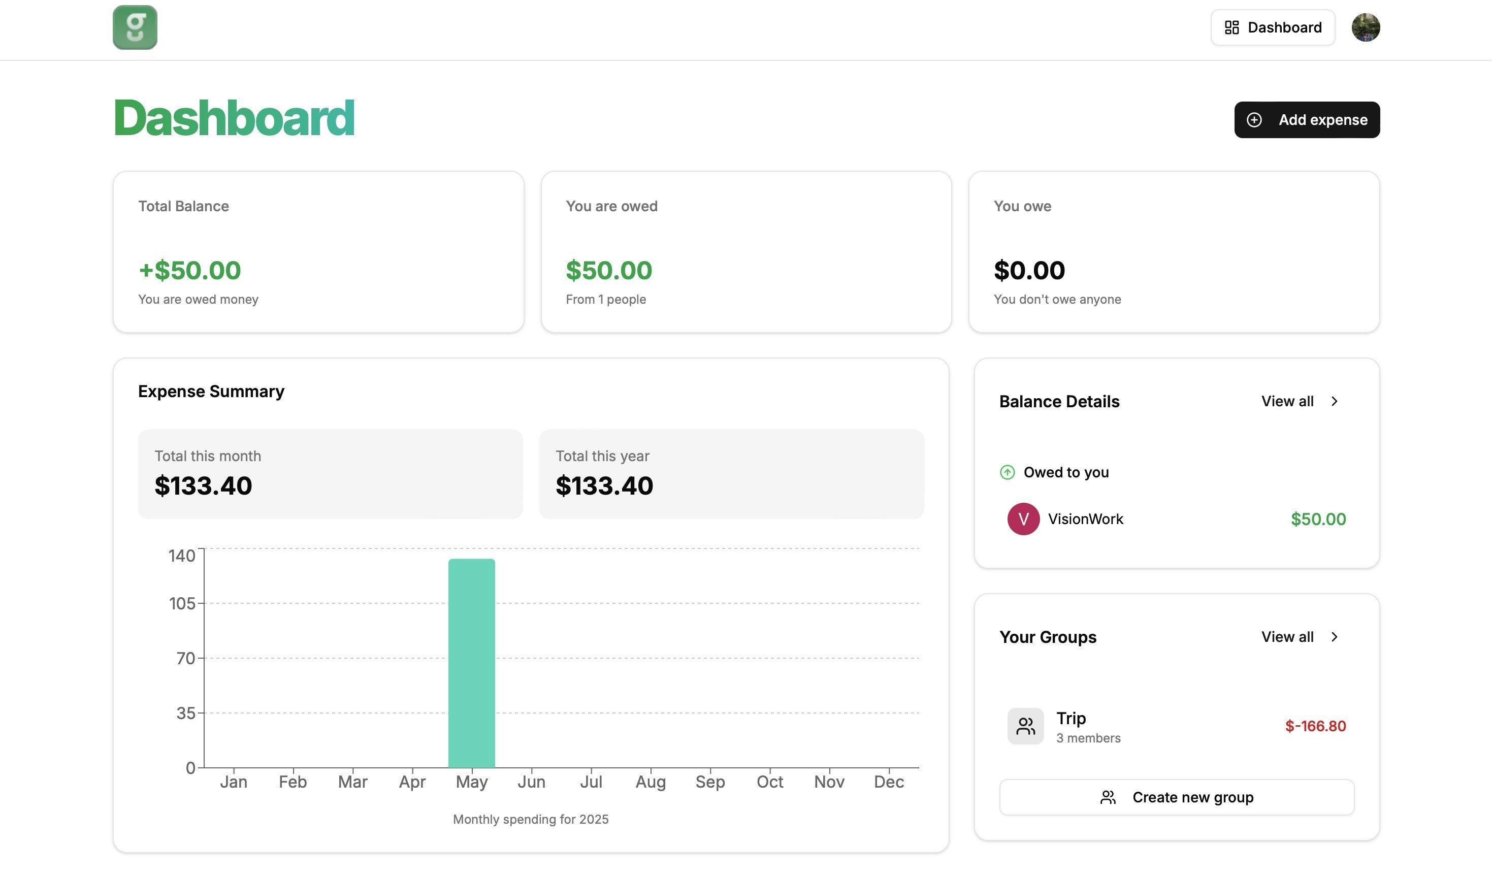Expand Your Groups via chevron arrow
The width and height of the screenshot is (1492, 875).
point(1335,637)
